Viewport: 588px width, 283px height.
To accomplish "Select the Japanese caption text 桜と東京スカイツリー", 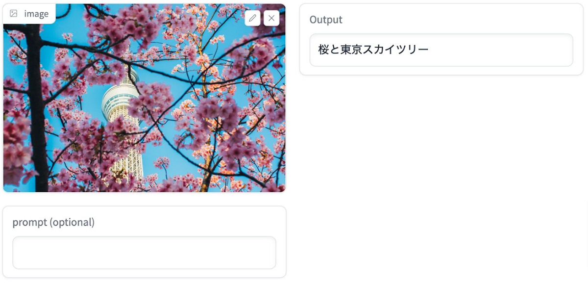I will tap(373, 50).
